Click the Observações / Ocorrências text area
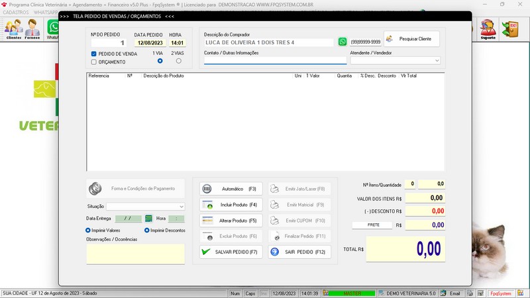The width and height of the screenshot is (530, 298). pos(136,254)
